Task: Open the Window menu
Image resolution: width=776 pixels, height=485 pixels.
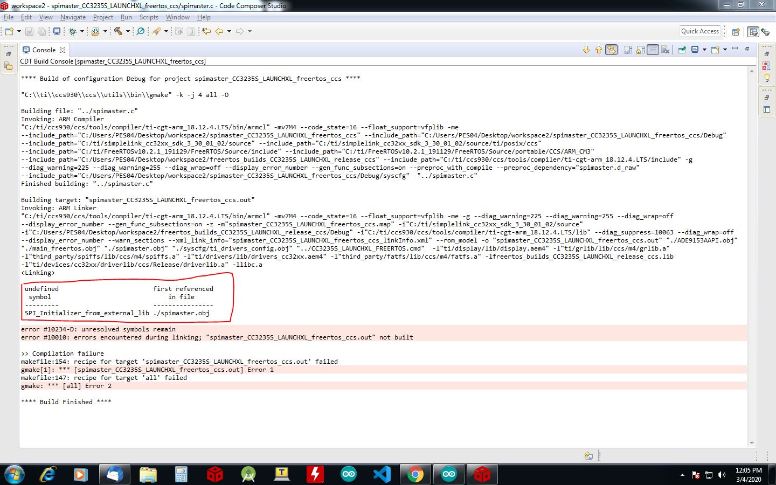Action: (177, 17)
